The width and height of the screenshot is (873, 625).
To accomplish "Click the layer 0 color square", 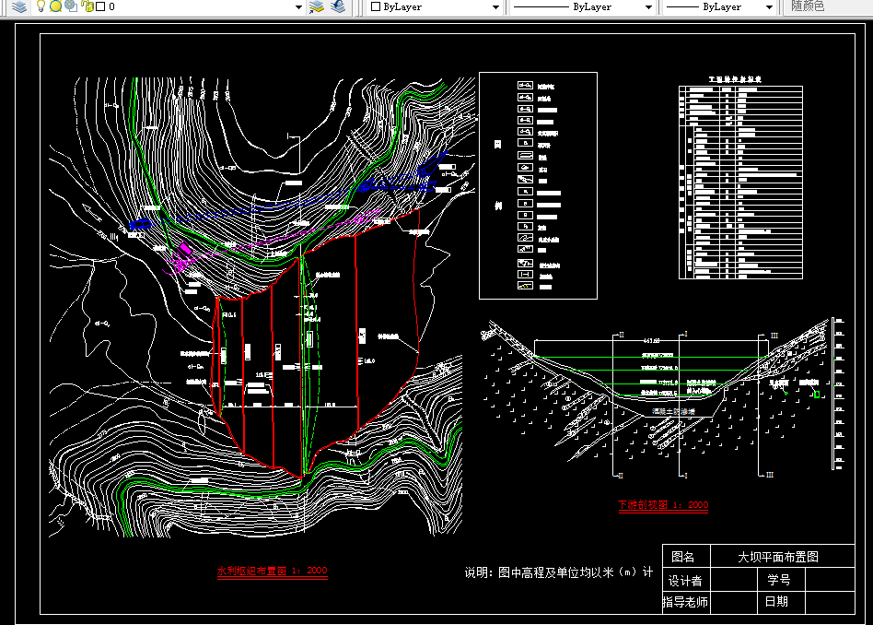I will pyautogui.click(x=100, y=6).
